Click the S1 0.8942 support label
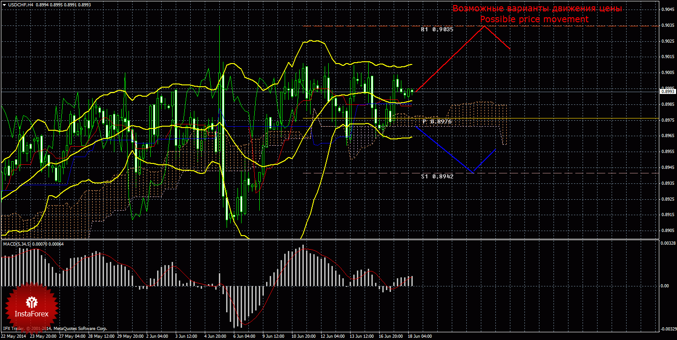Viewport: 677px width, 340px height. pos(437,176)
